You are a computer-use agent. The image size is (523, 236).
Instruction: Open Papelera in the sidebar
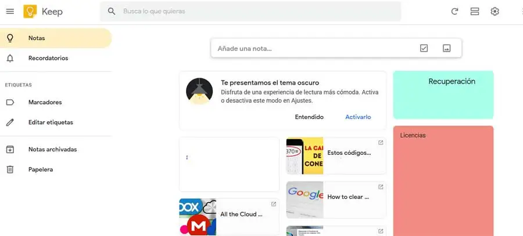(x=56, y=169)
